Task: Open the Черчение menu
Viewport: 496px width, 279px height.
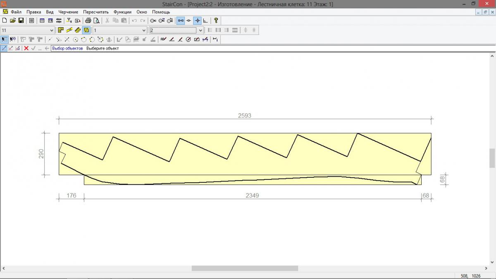Action: 68,12
